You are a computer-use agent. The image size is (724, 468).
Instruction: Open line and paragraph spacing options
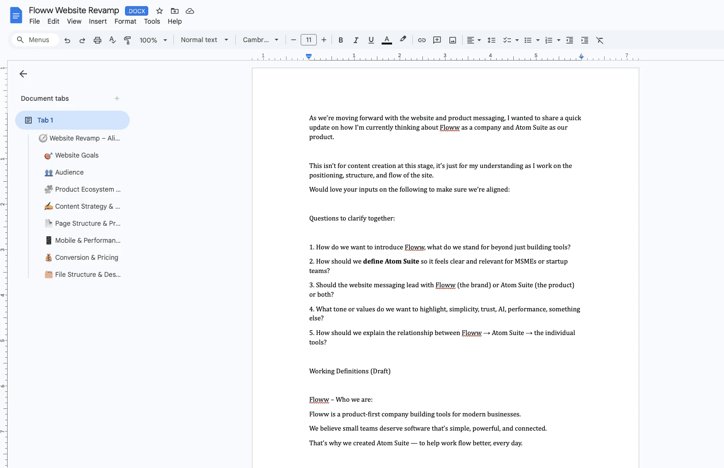[492, 40]
